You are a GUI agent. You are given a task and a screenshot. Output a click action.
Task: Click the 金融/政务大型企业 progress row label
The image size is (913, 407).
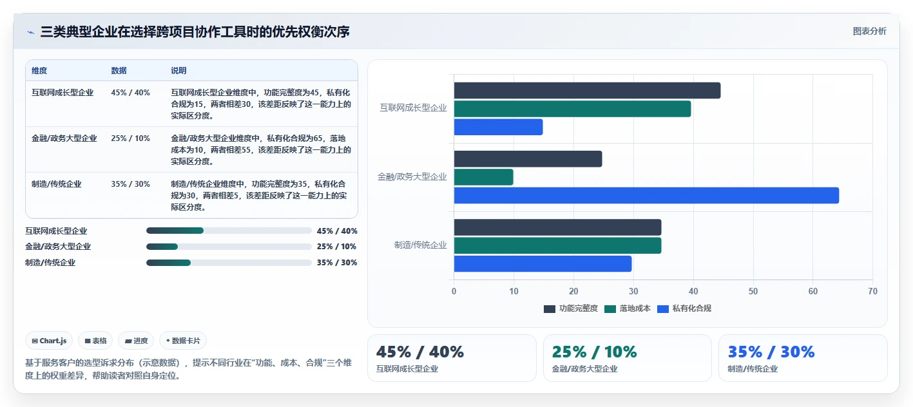coord(58,247)
